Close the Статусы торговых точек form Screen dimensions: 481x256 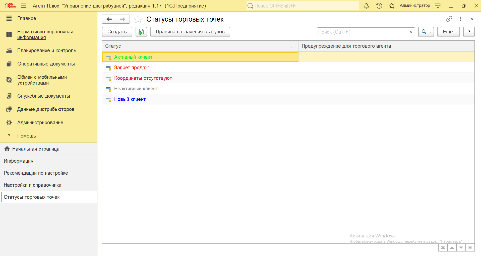pyautogui.click(x=472, y=19)
